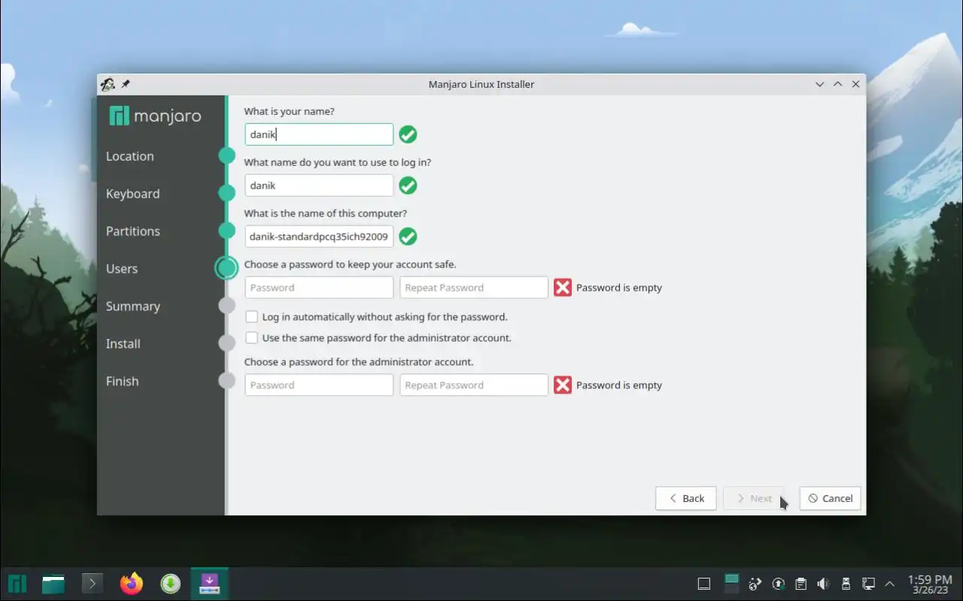Toggle the pin icon in installer title bar
The height and width of the screenshot is (601, 963).
click(x=126, y=84)
